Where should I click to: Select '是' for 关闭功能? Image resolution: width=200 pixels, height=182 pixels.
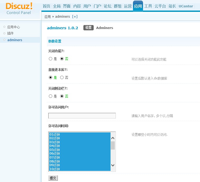point(51,59)
